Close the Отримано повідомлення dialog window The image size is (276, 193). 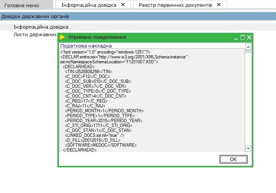coord(249,37)
